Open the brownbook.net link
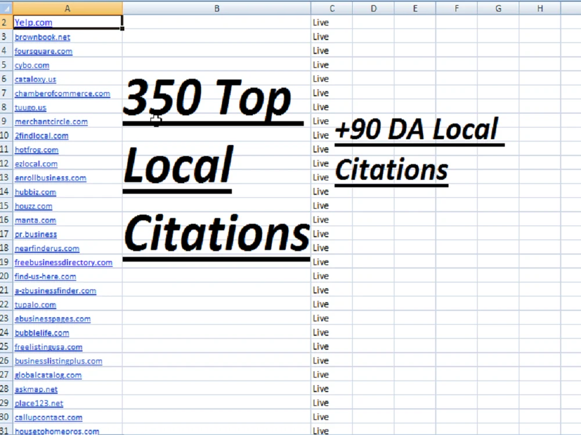Image resolution: width=581 pixels, height=435 pixels. click(42, 37)
